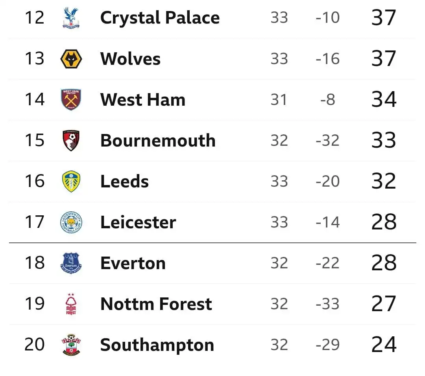Open the Wolves team link
The height and width of the screenshot is (376, 425).
(x=130, y=59)
